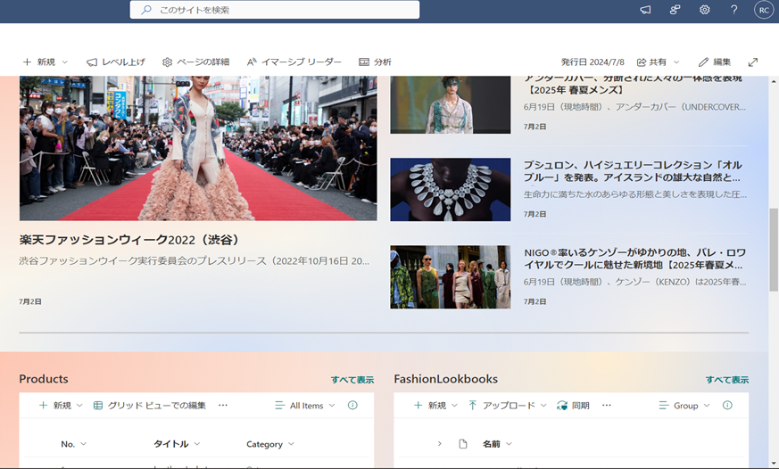Open the white necklace jewelry thumbnail
Screen dimensions: 779x469
pyautogui.click(x=450, y=190)
